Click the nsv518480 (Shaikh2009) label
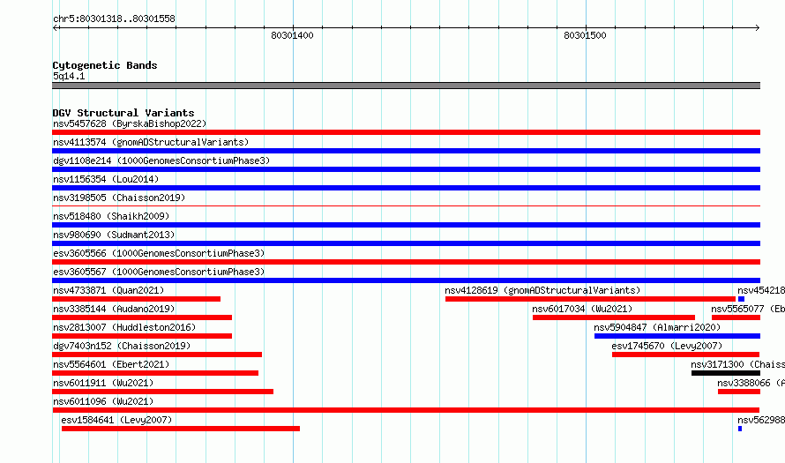This screenshot has width=785, height=463. point(111,216)
